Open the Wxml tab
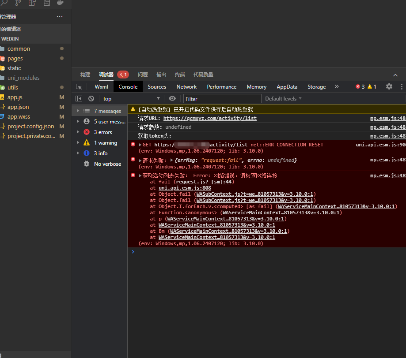This screenshot has height=358, width=406. click(x=101, y=87)
